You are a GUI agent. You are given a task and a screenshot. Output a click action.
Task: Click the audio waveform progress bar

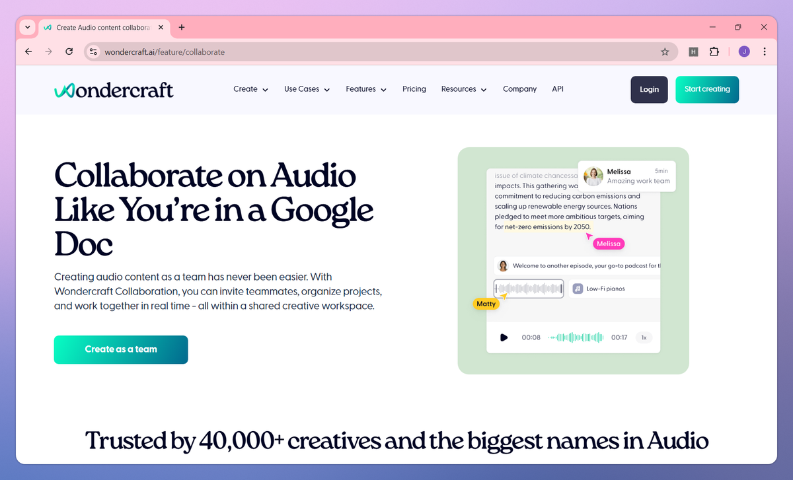coord(576,337)
